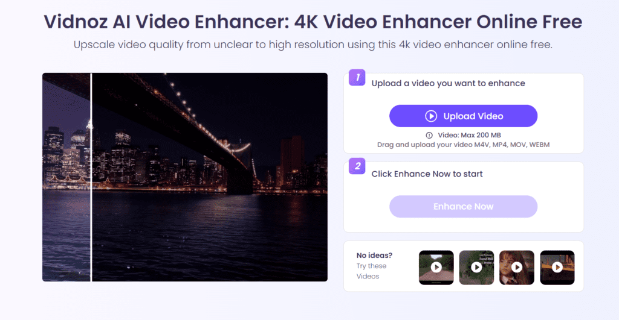The image size is (619, 320).
Task: Click the Enhance Now button
Action: click(x=463, y=207)
